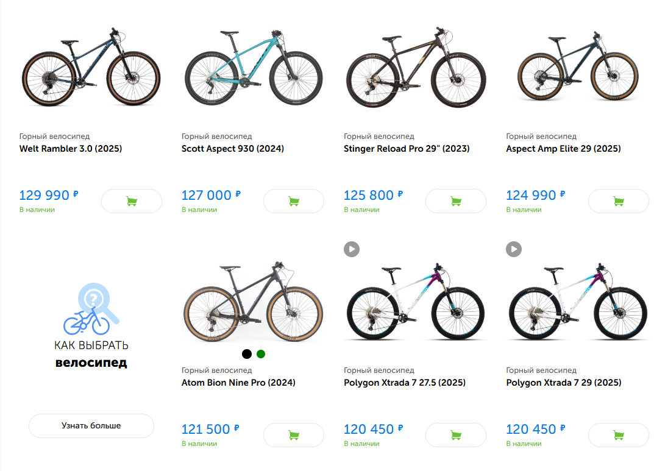Add Scott Aspect 930 to cart

(293, 201)
